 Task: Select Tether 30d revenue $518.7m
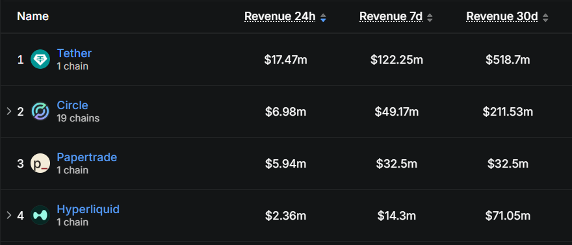[x=508, y=60]
